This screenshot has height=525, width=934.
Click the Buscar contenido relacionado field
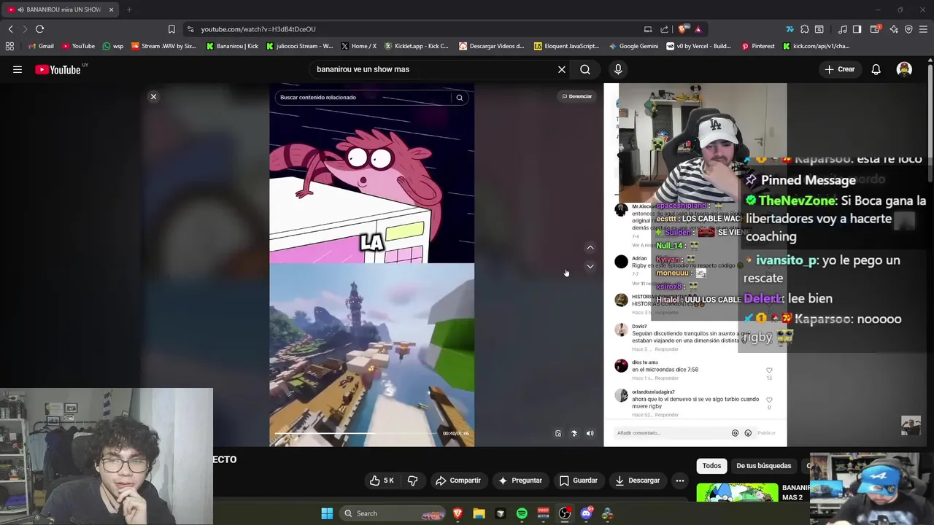363,97
